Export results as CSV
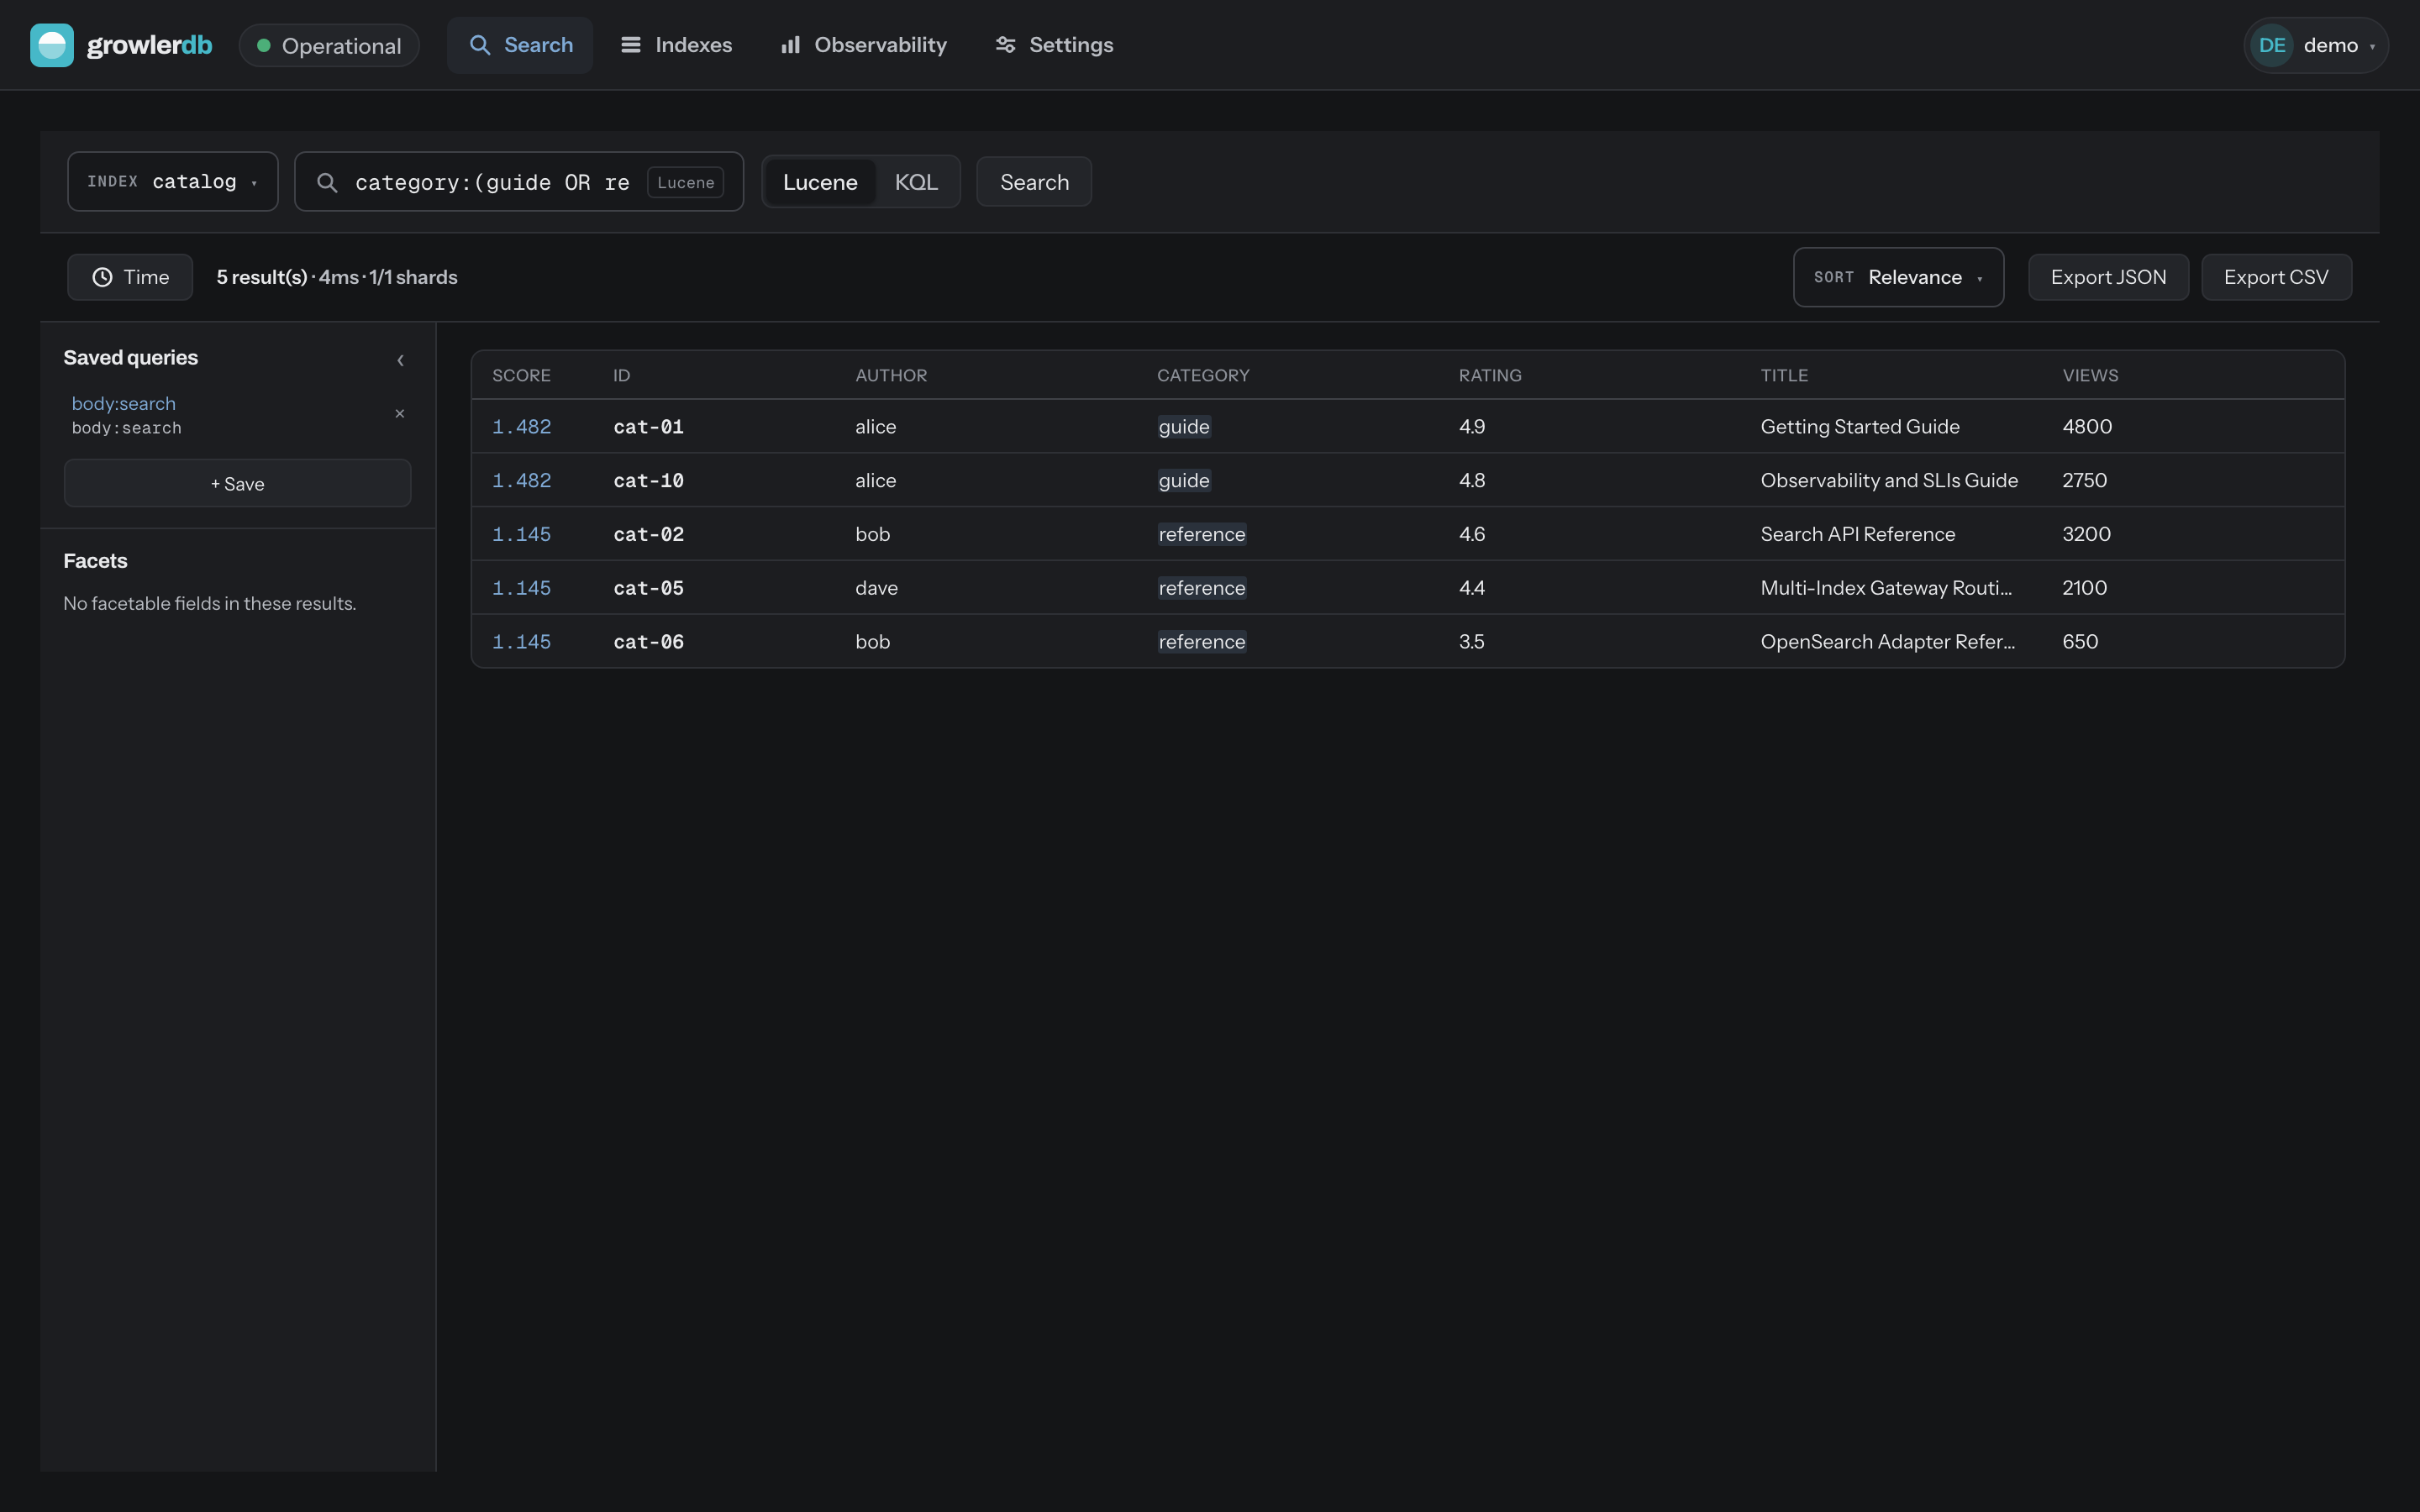The width and height of the screenshot is (2420, 1512). coord(2276,277)
